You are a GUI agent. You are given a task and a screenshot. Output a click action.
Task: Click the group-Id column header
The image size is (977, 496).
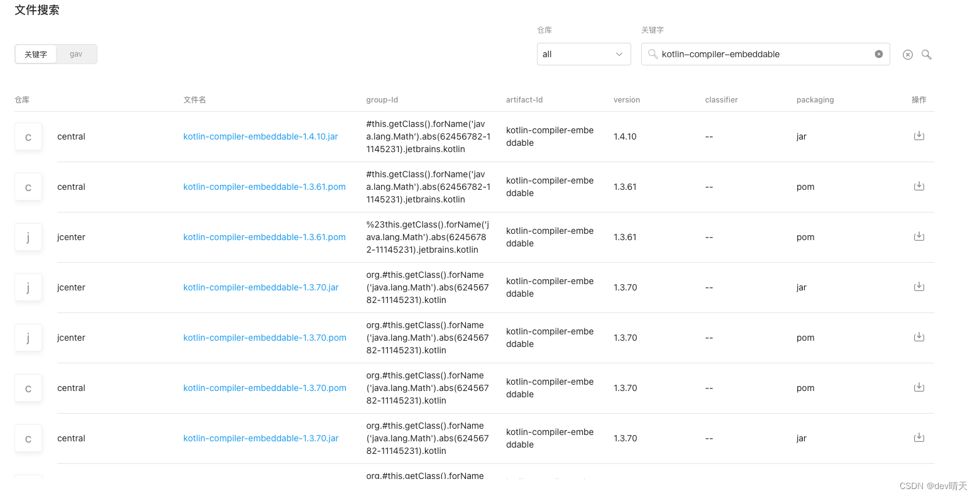coord(382,100)
